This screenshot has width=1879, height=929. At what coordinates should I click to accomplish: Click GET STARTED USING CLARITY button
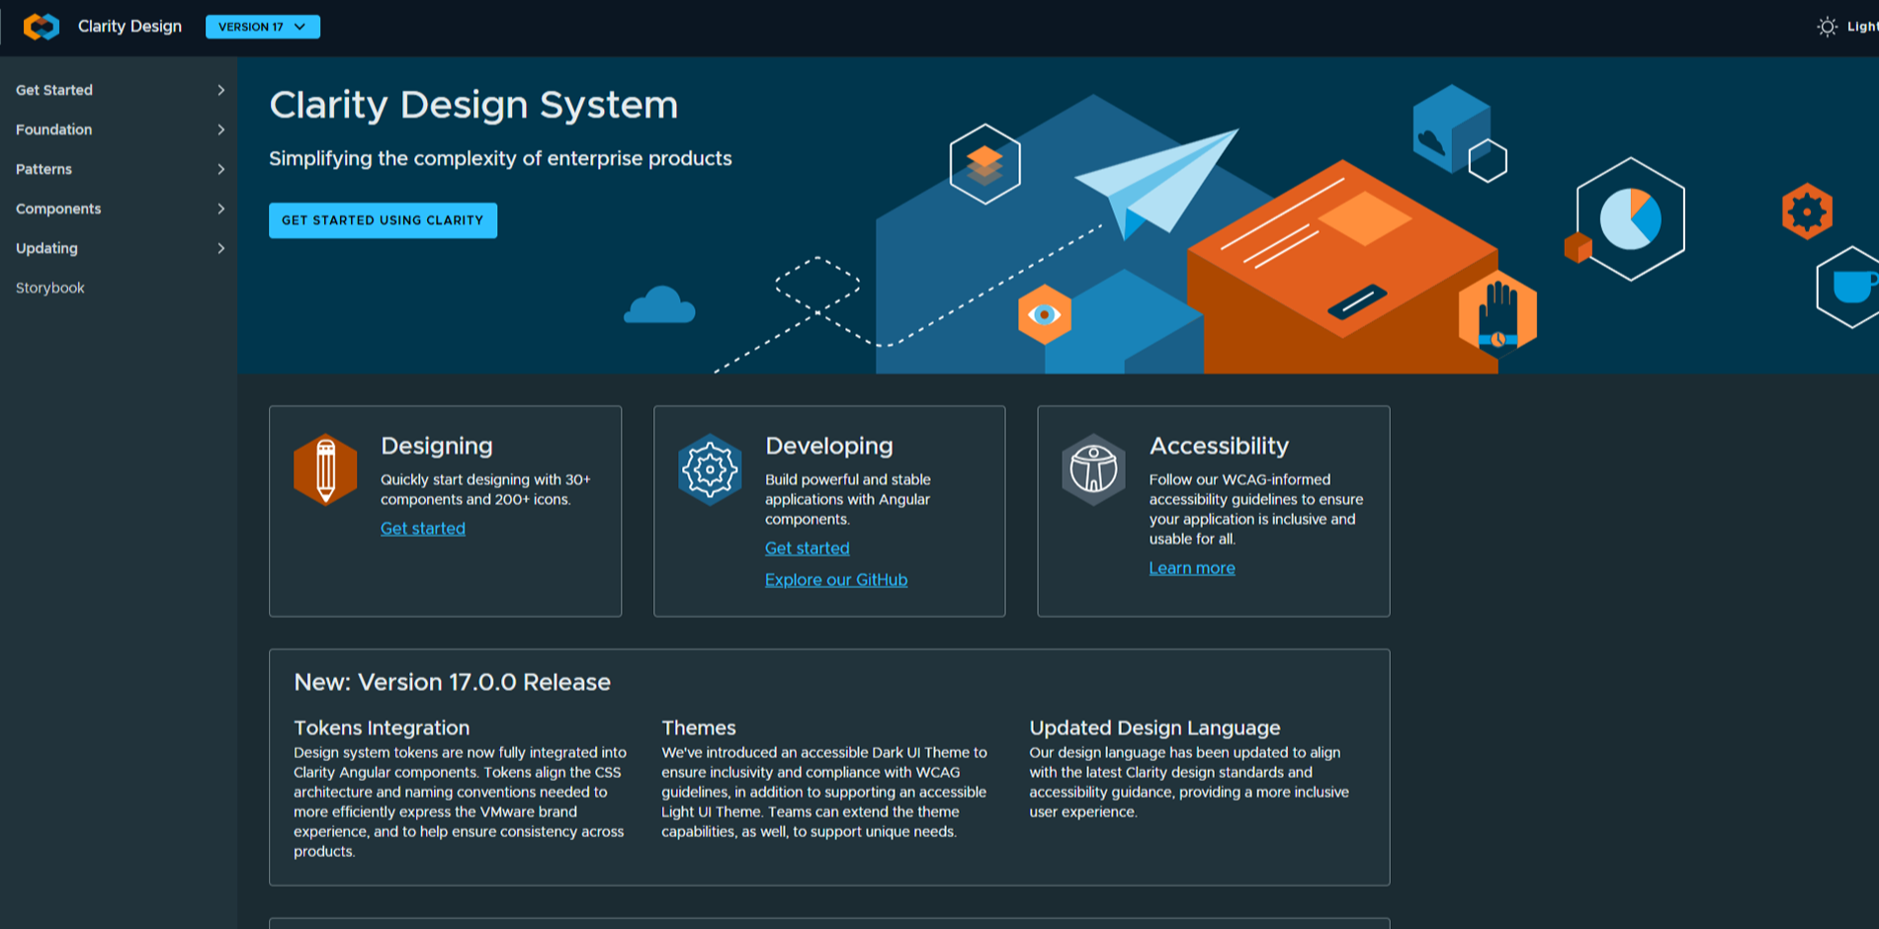pyautogui.click(x=383, y=220)
